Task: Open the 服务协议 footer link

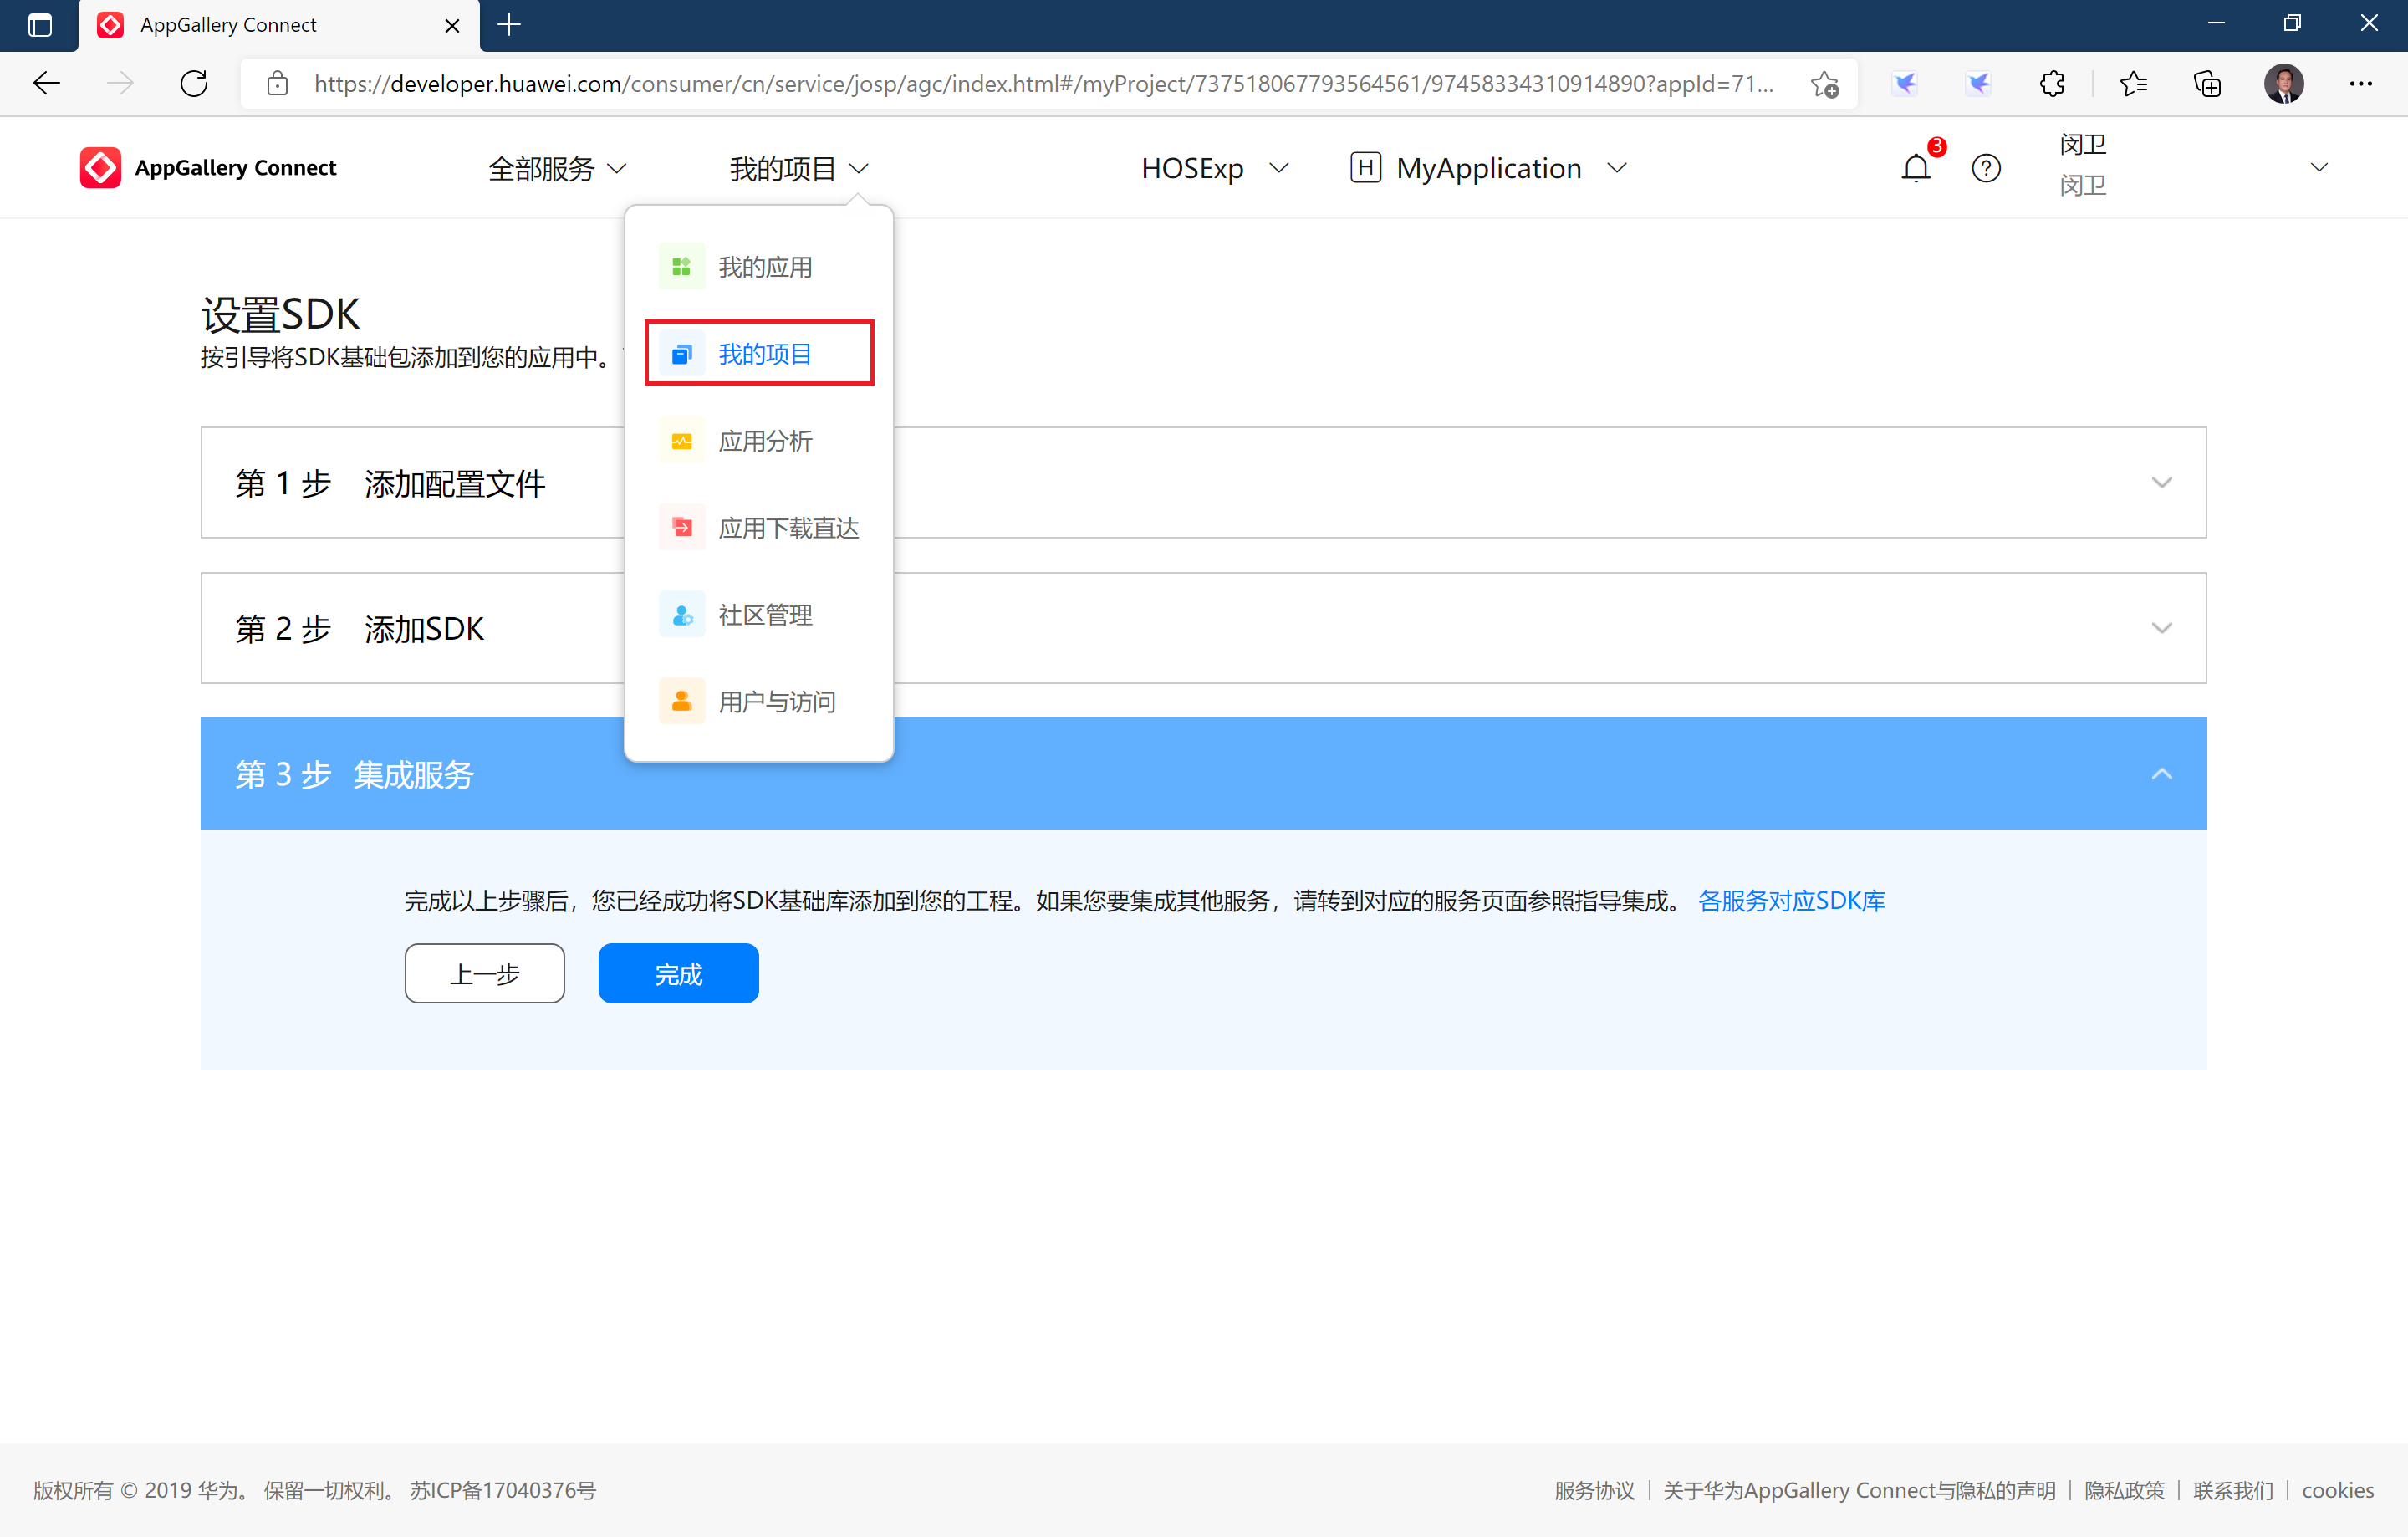Action: point(1594,1490)
